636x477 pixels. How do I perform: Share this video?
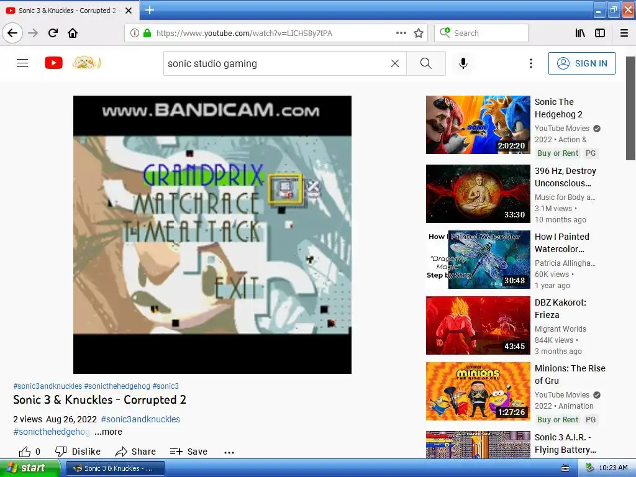(x=135, y=452)
